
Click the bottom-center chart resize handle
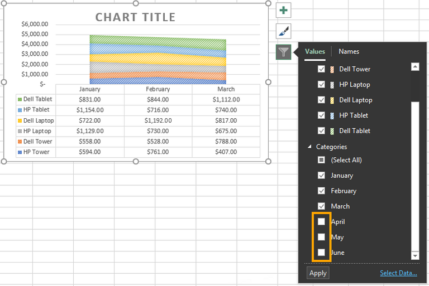point(136,162)
